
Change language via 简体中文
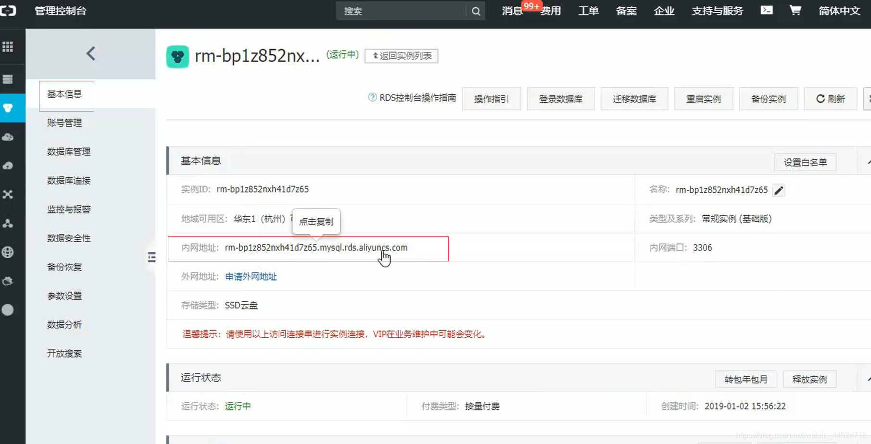coord(839,11)
